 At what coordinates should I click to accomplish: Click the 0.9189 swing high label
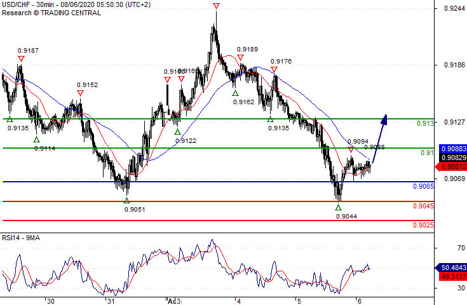coord(248,50)
